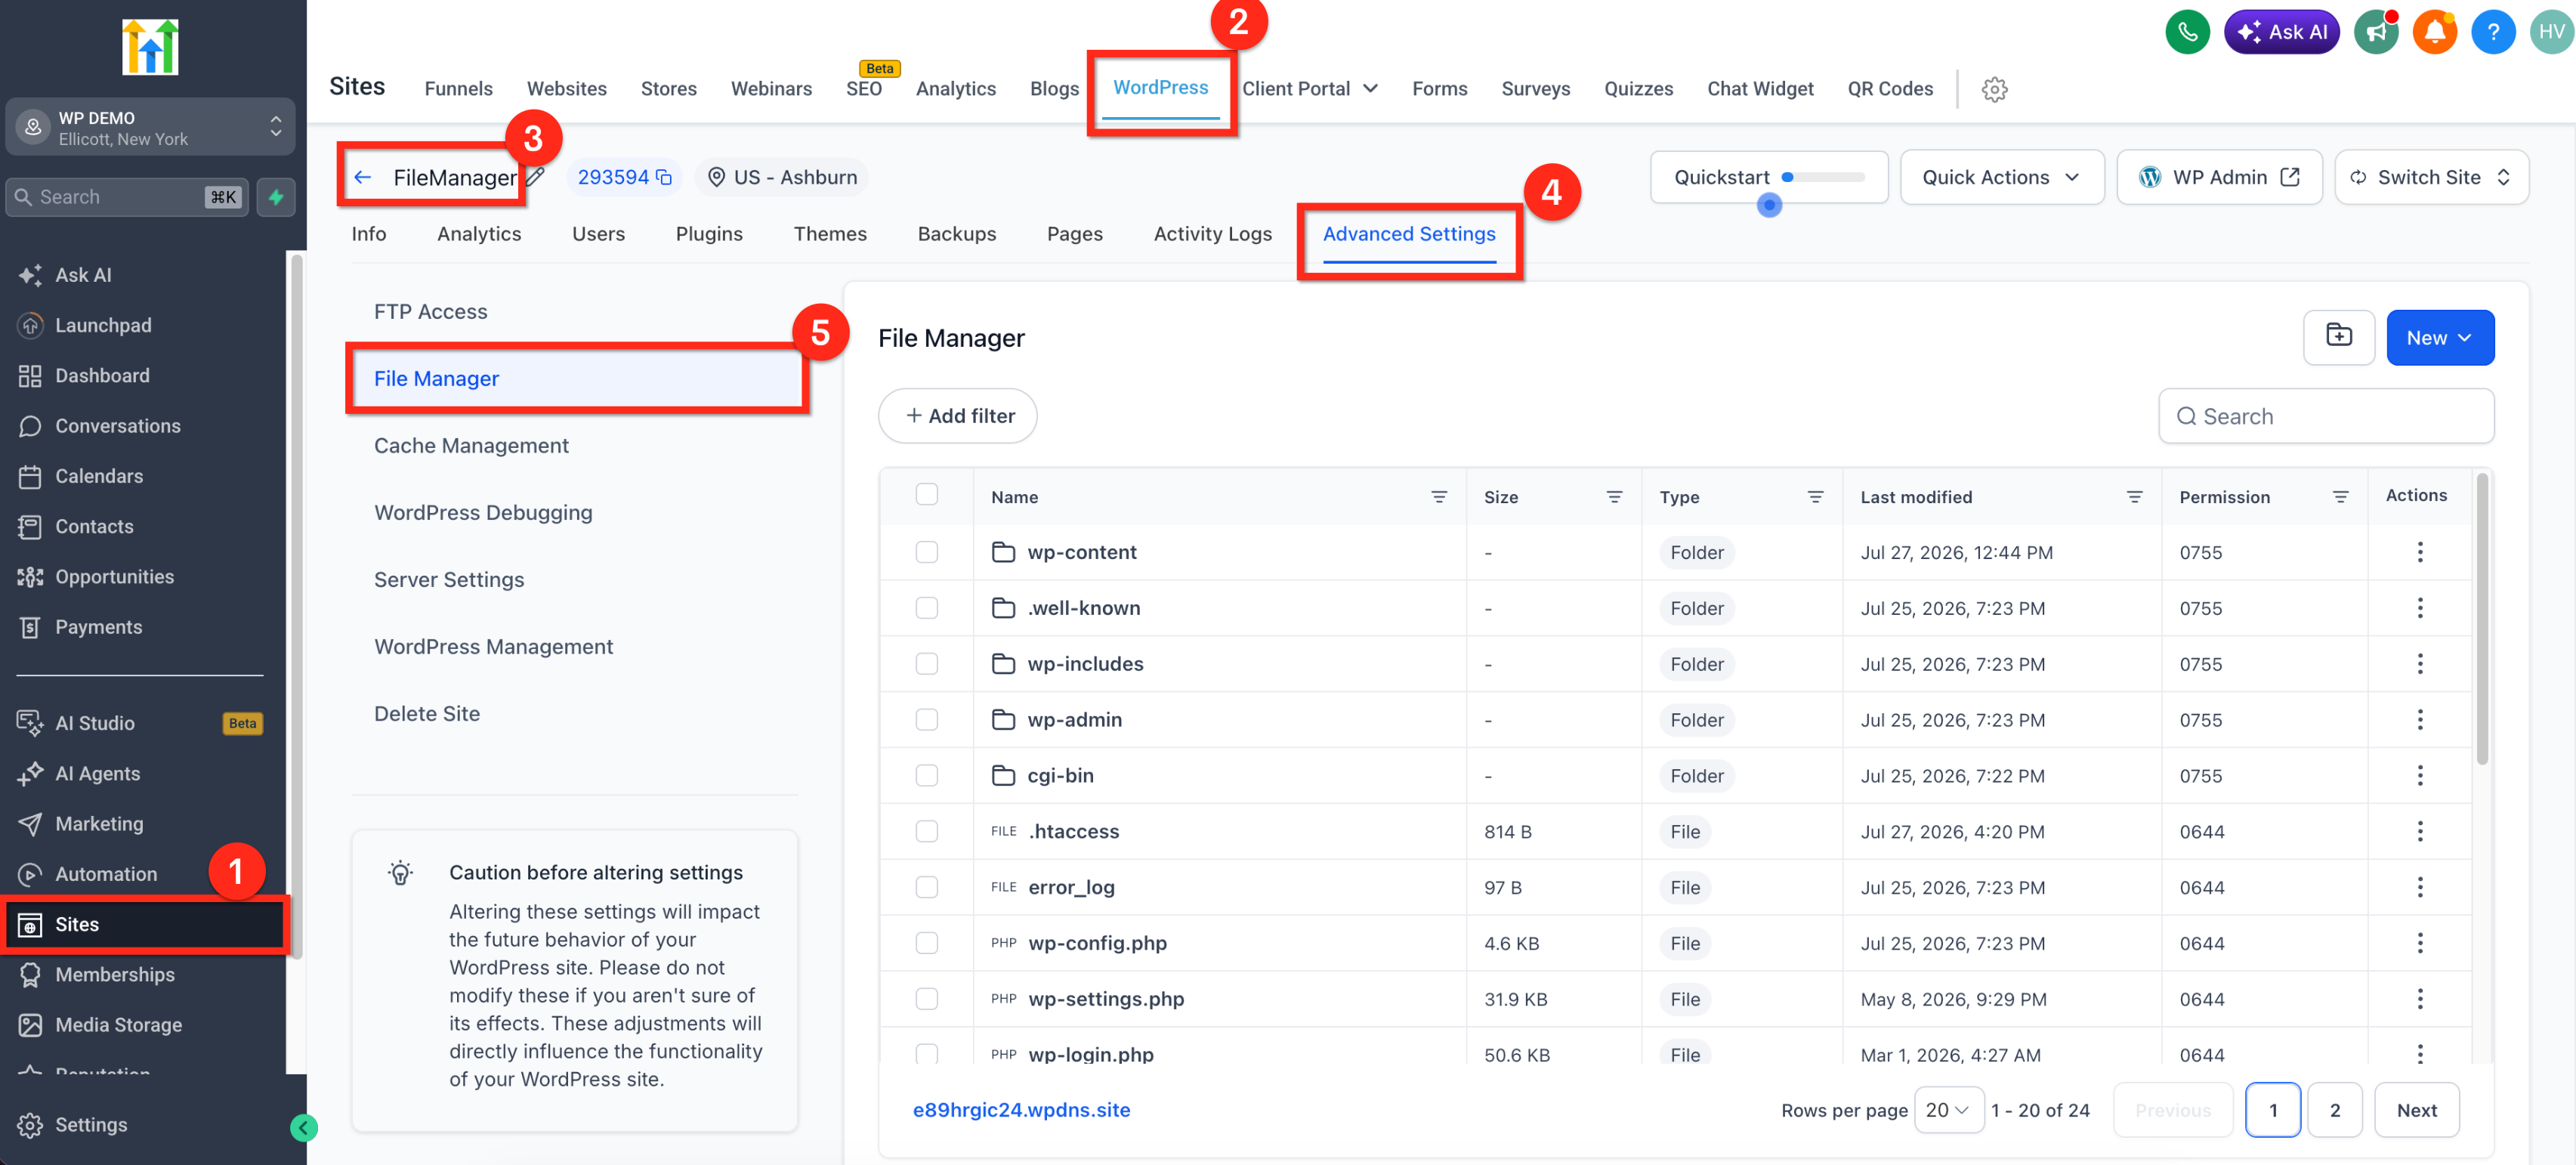Click the Next page button
The height and width of the screenshot is (1165, 2576).
click(2416, 1109)
